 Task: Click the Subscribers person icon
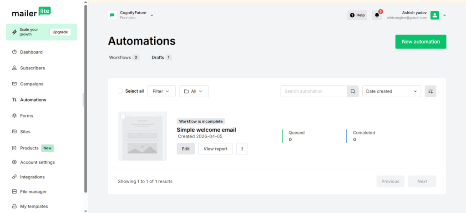14,68
